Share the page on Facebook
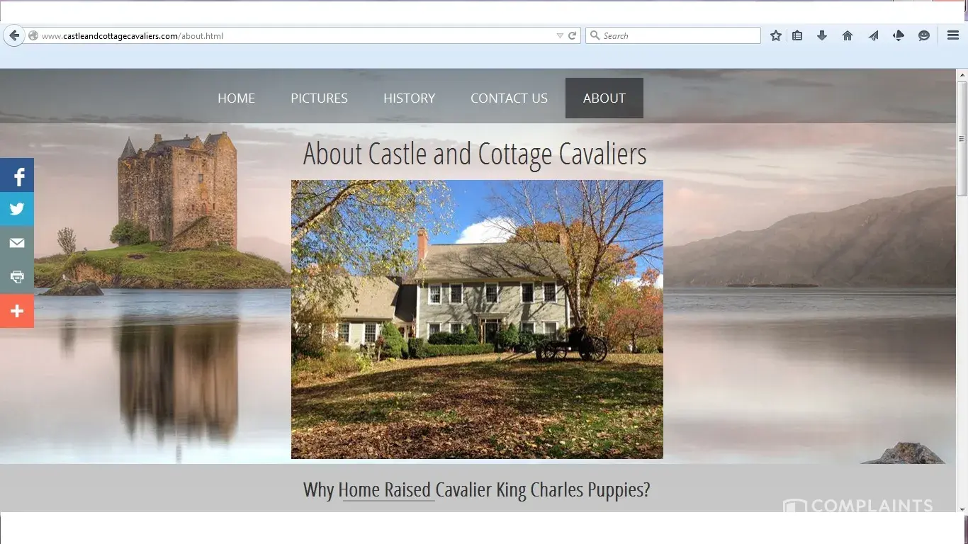The width and height of the screenshot is (968, 544). coord(17,175)
